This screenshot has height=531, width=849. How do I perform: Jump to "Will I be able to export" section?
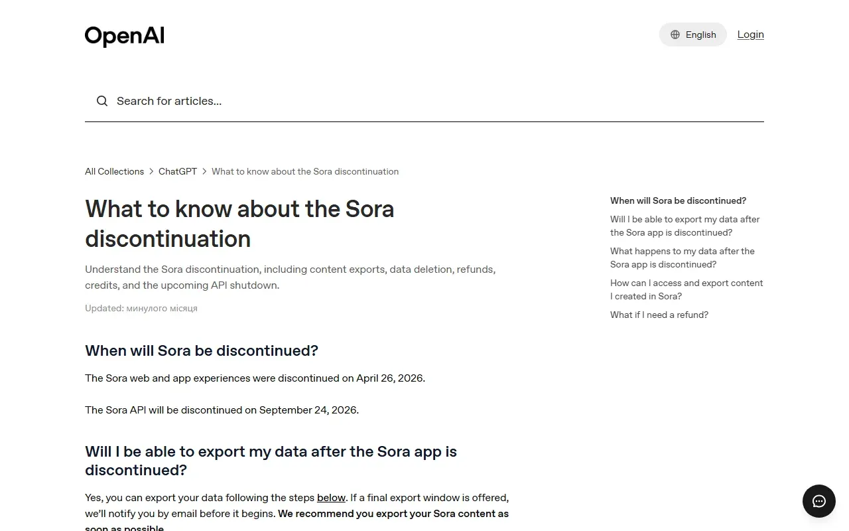(x=685, y=226)
